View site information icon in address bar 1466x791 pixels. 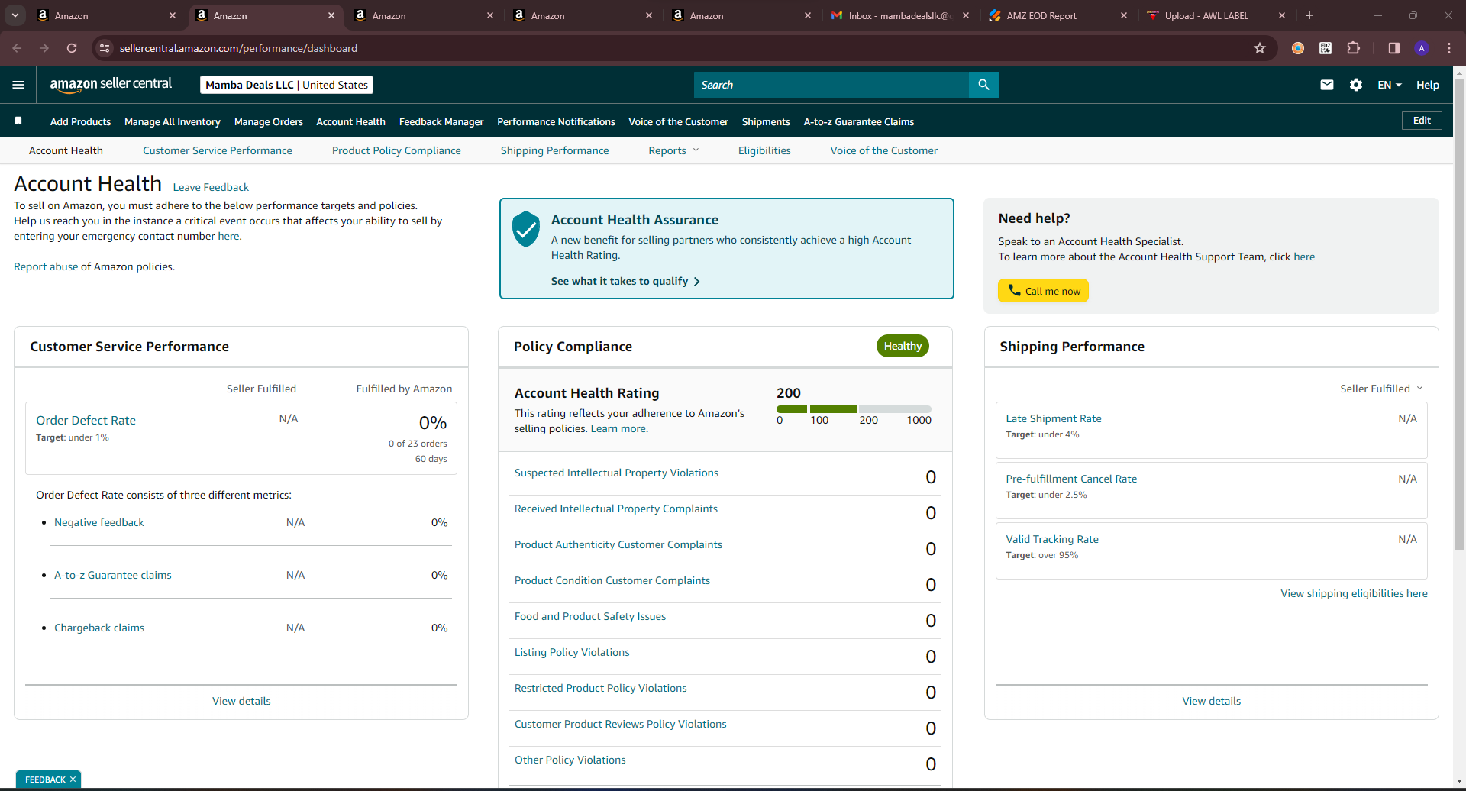click(x=105, y=48)
